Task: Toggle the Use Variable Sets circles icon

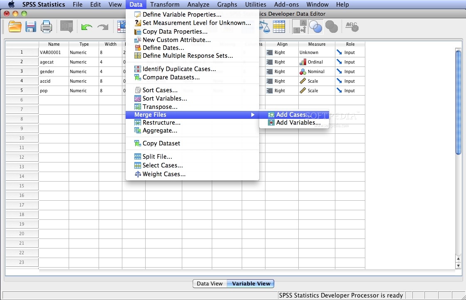Action: tap(315, 27)
